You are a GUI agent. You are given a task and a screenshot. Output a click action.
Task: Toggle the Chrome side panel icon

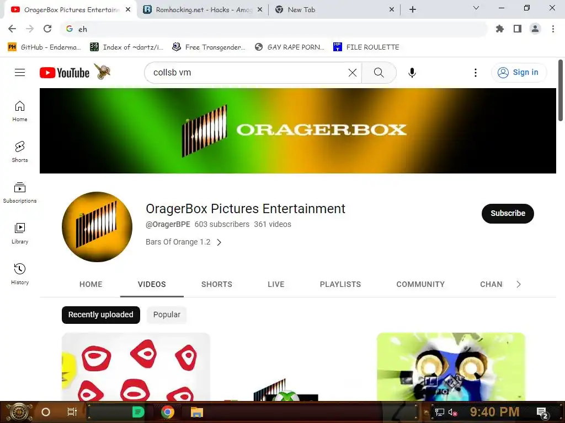click(518, 29)
